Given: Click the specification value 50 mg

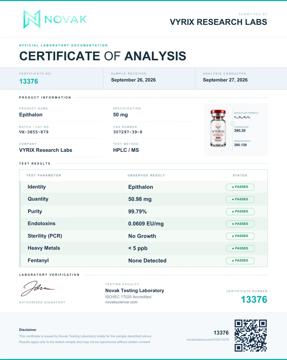Looking at the screenshot, I should [120, 115].
